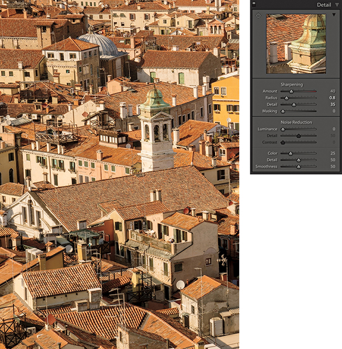The height and width of the screenshot is (349, 342).
Task: Click the Color value field showing 25
Action: pos(332,154)
